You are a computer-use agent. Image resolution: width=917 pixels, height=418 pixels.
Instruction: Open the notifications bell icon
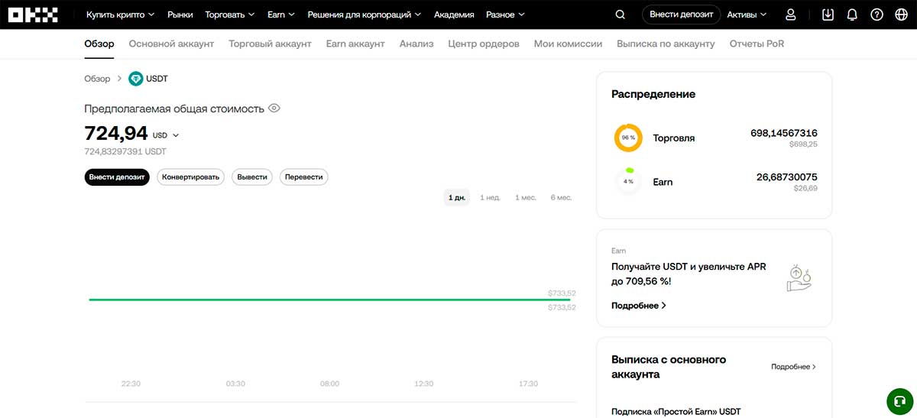[852, 15]
